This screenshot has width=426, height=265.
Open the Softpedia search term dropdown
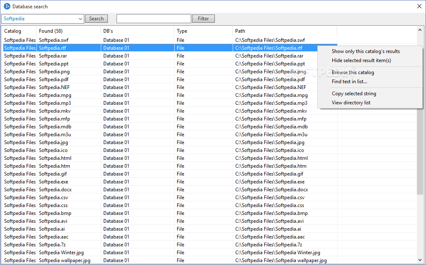click(x=80, y=19)
